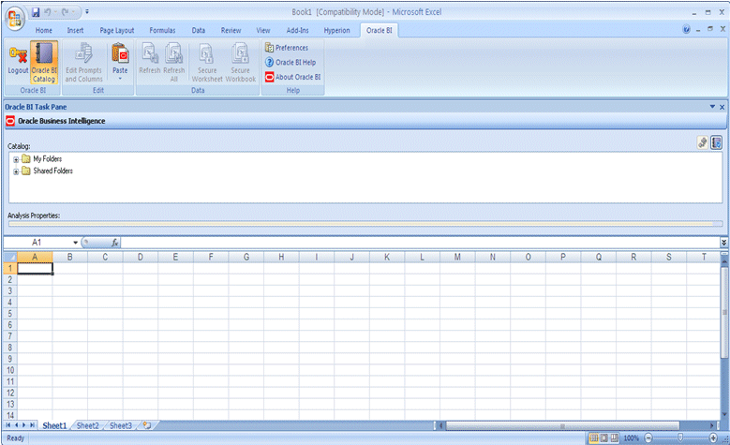Expand the Shared Folders node
The width and height of the screenshot is (730, 445).
tap(16, 171)
